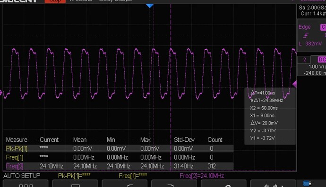The image size is (326, 187).
Task: Click the AUTO SETUP menu title
Action: 22,176
